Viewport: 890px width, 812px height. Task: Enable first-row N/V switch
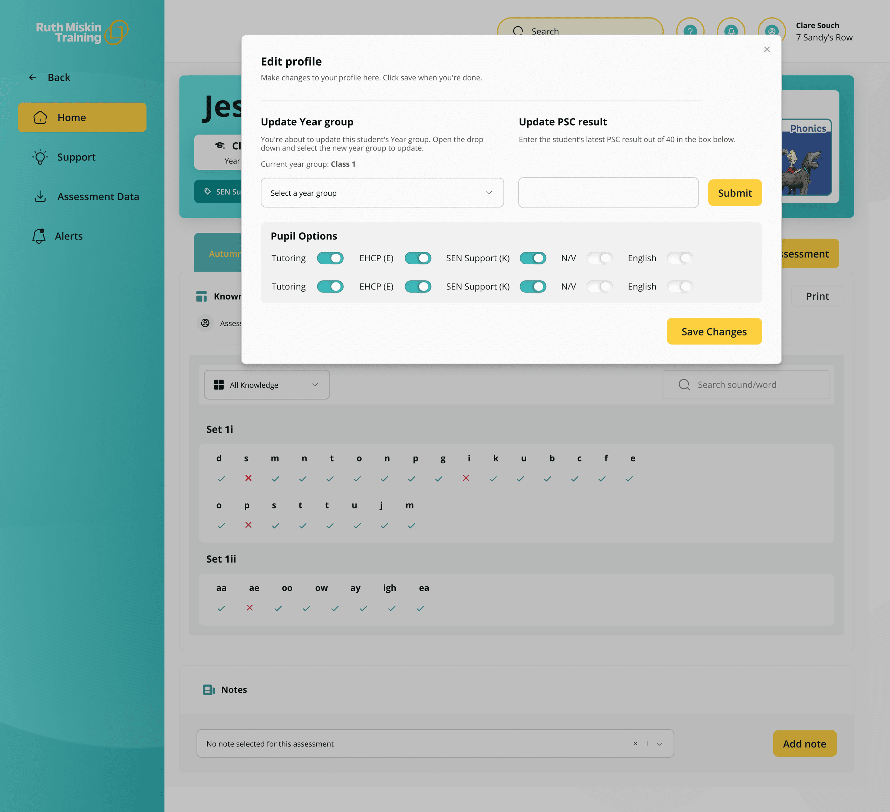tap(600, 258)
